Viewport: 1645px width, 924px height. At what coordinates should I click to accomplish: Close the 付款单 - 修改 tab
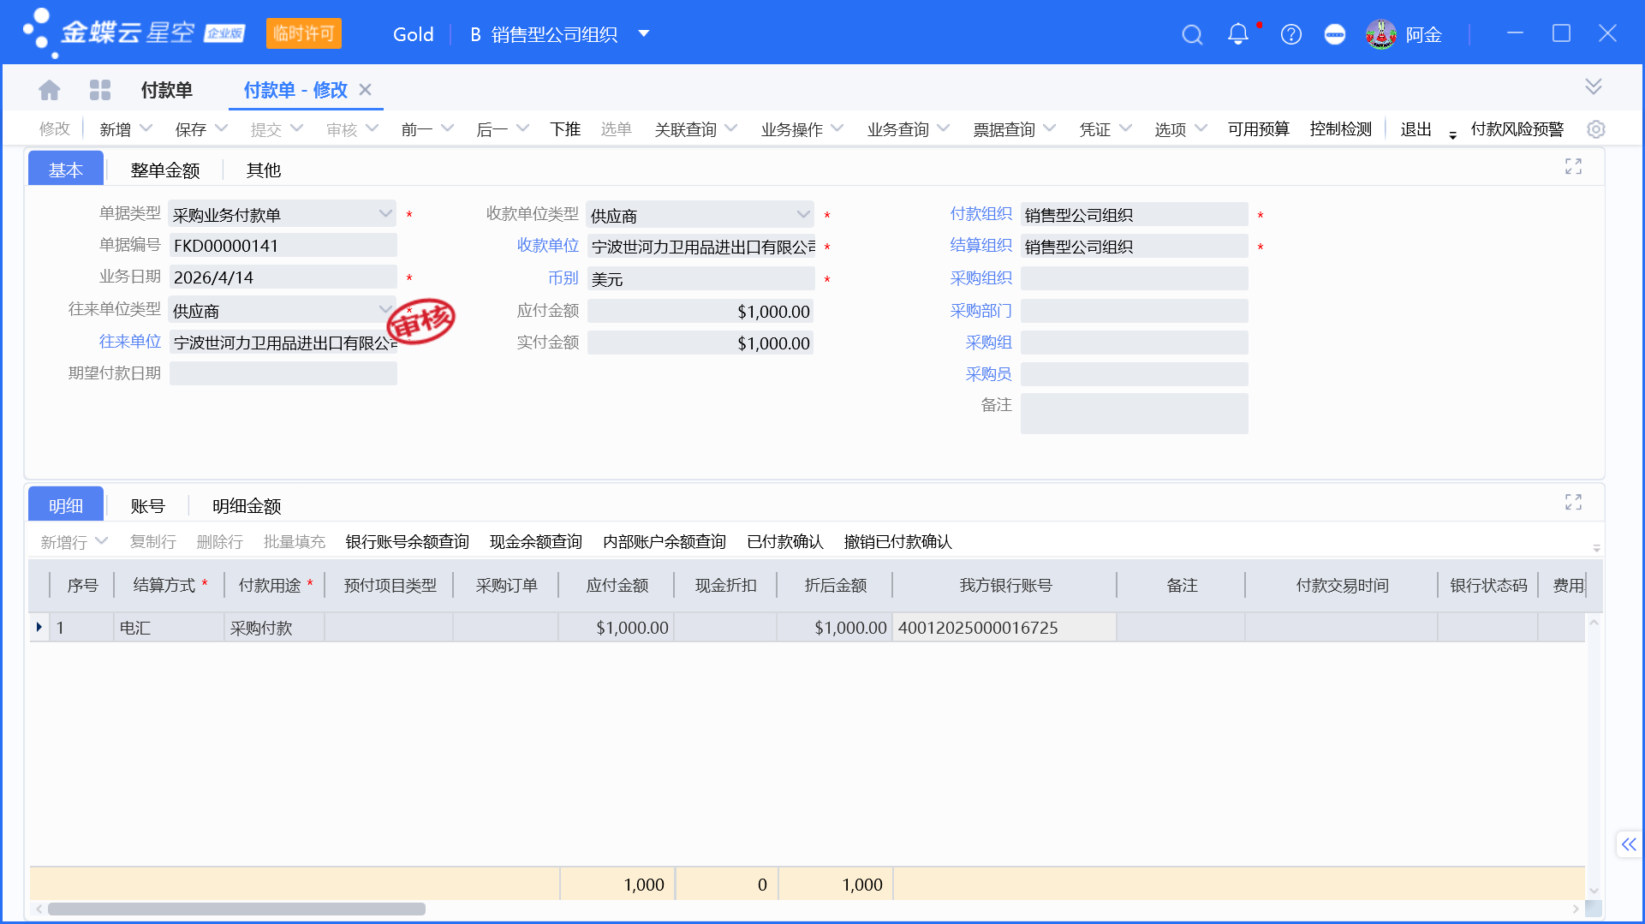[x=365, y=90]
